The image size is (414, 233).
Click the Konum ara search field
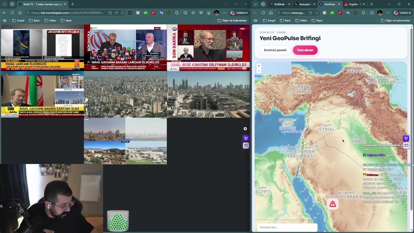(x=287, y=227)
